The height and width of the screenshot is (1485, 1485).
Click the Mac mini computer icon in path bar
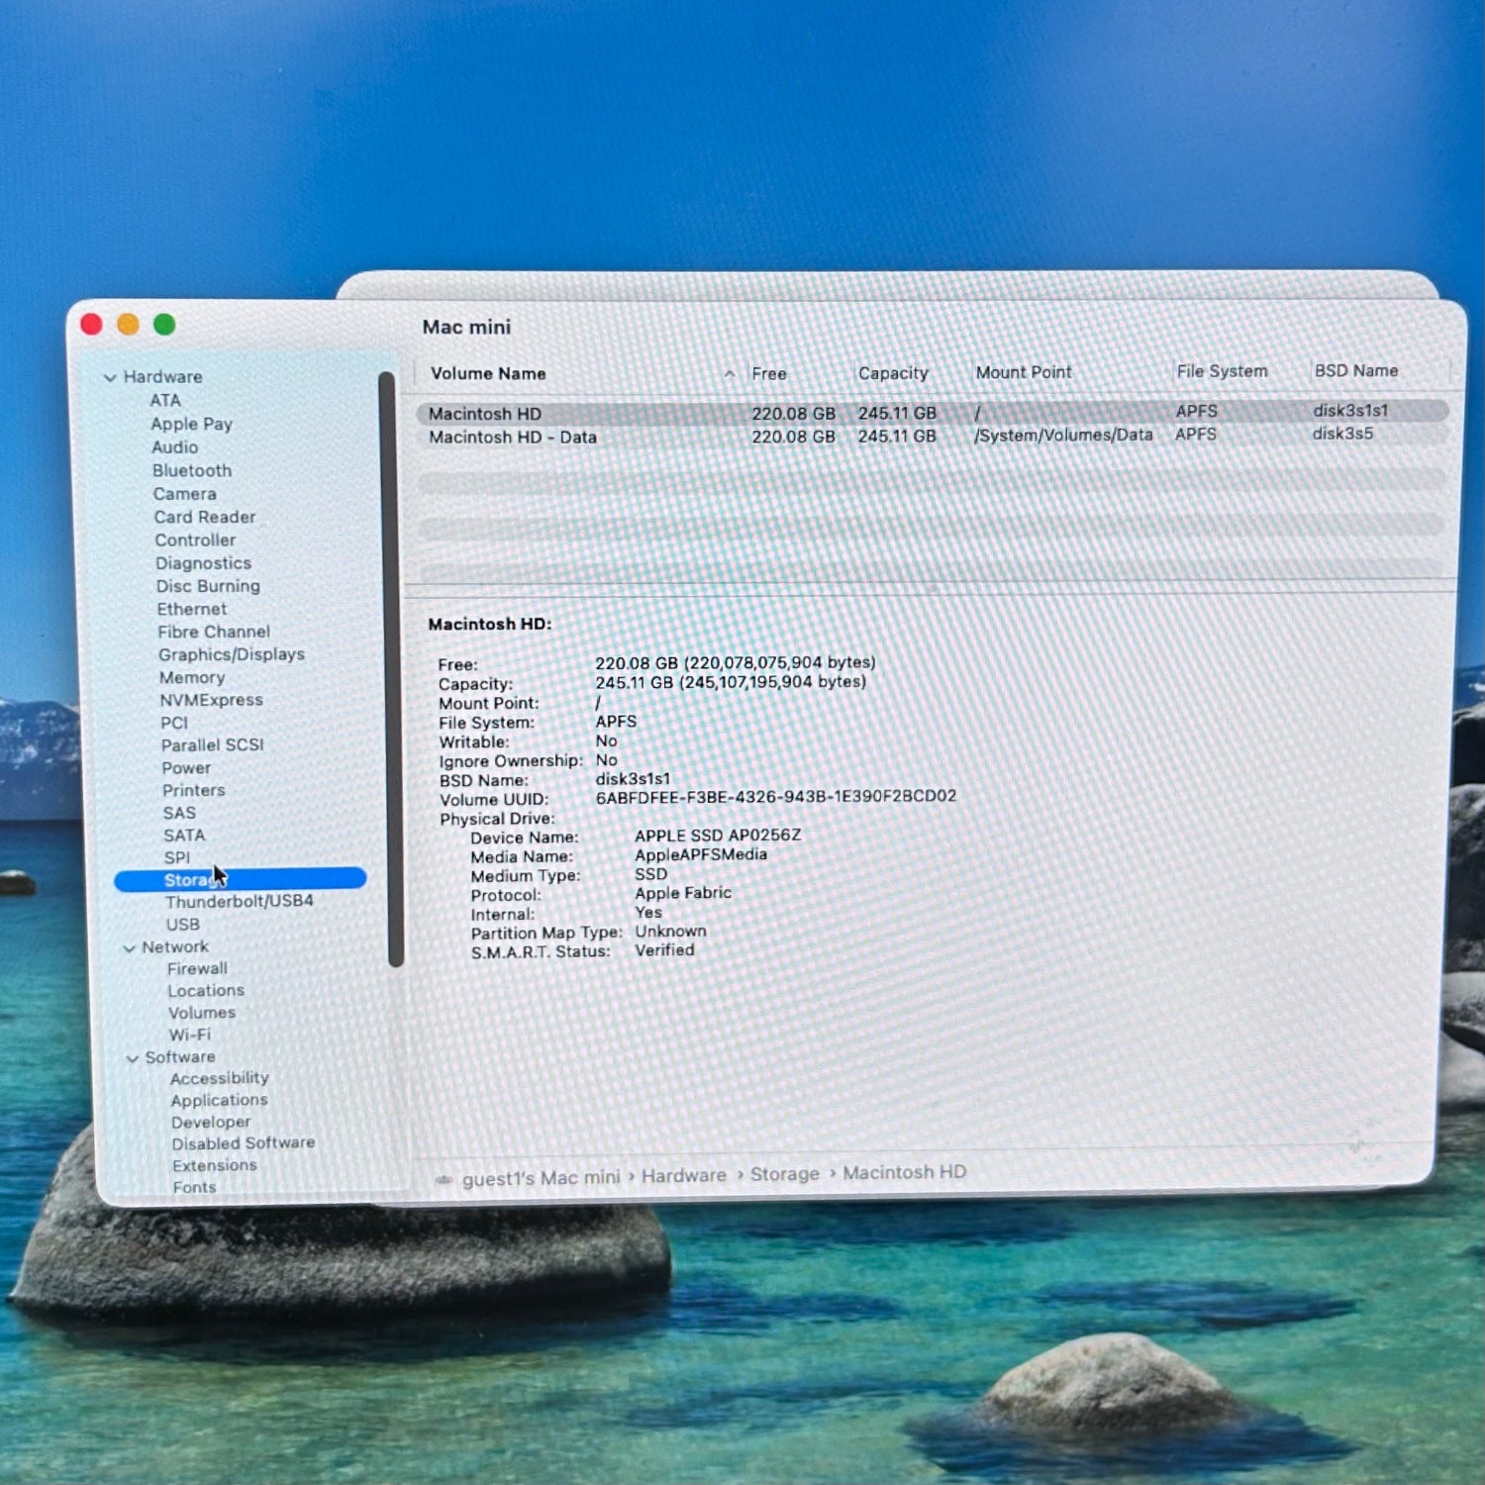point(445,1180)
